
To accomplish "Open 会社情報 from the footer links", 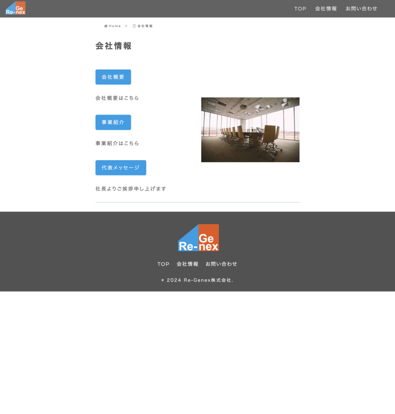I will (x=187, y=264).
